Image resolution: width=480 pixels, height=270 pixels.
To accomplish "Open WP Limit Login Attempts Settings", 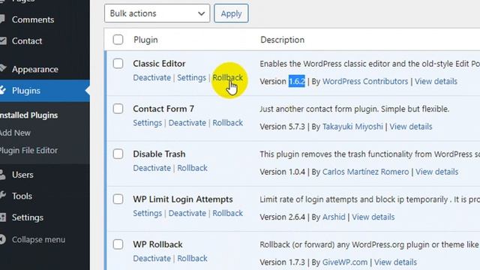I will (x=147, y=213).
